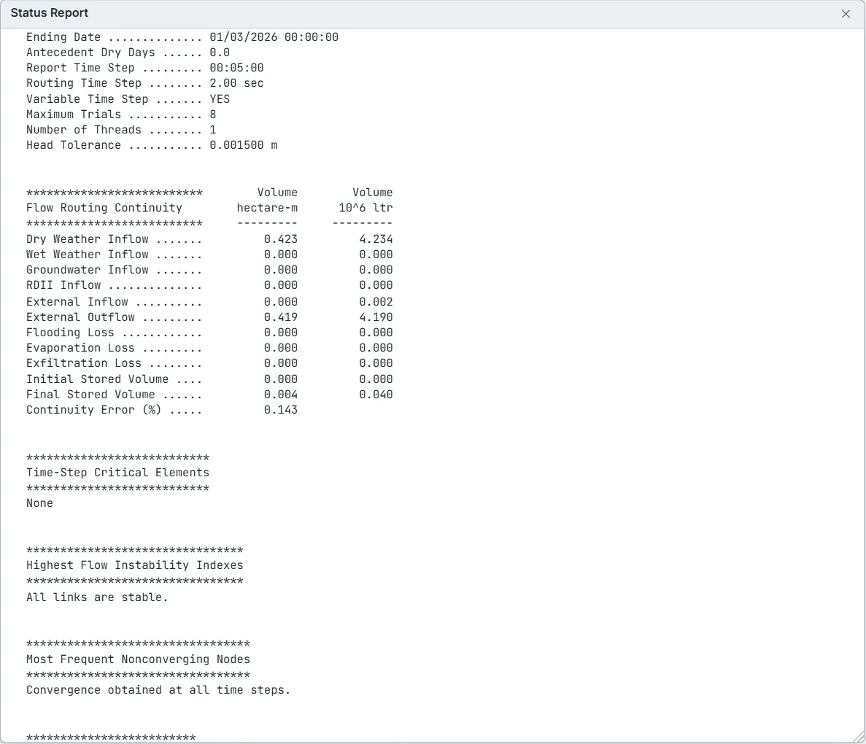The width and height of the screenshot is (866, 744).
Task: Click the dialog resize grip corner
Action: [859, 737]
